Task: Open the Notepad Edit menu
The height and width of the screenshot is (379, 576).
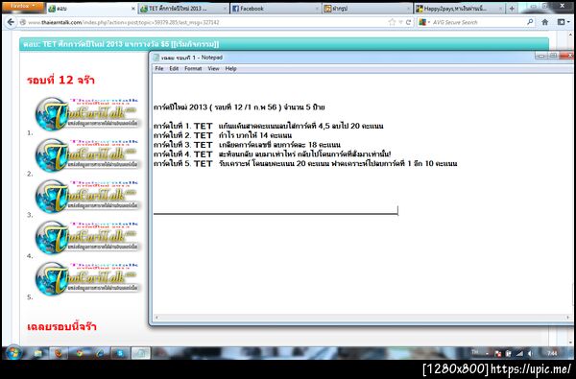Action: pyautogui.click(x=174, y=69)
